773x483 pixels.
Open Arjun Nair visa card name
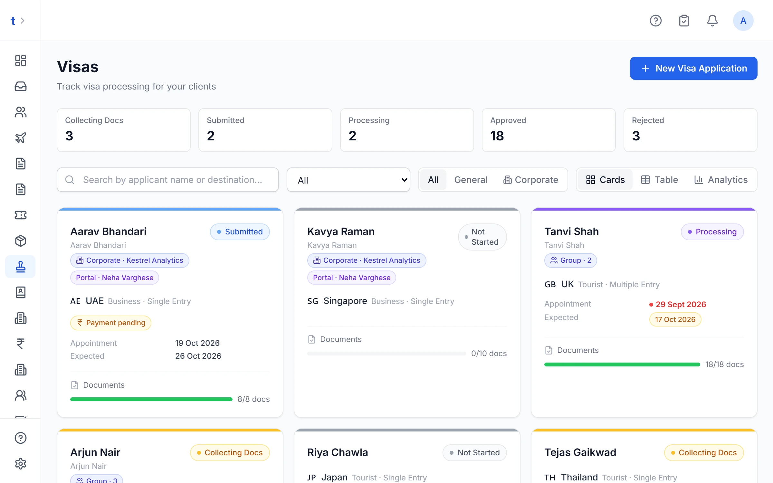point(95,452)
